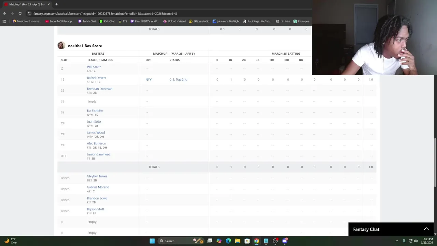This screenshot has width=437, height=246.
Task: Click the HR column header
Action: [x=271, y=60]
